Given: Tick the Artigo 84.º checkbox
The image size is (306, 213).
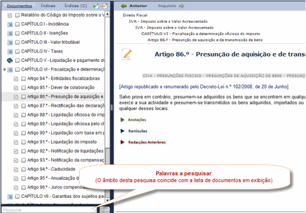Looking at the screenshot, I should [x=23, y=79].
